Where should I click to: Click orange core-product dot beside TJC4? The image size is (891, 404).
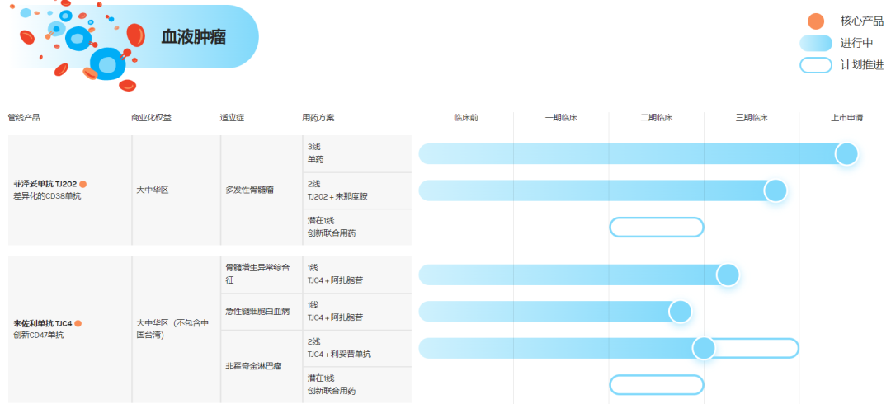click(x=78, y=323)
